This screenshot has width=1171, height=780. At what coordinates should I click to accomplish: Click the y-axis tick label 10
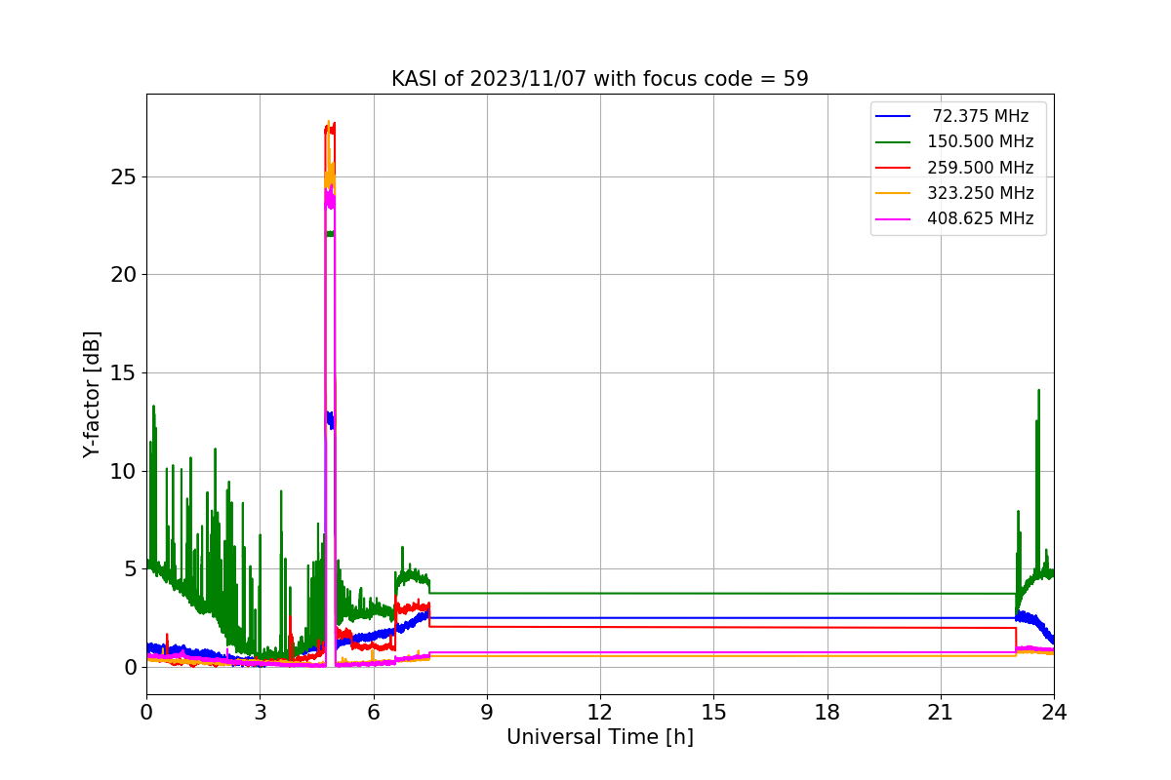click(x=124, y=472)
